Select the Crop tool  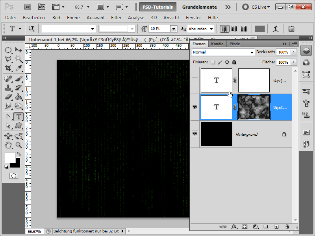[x=8, y=68]
